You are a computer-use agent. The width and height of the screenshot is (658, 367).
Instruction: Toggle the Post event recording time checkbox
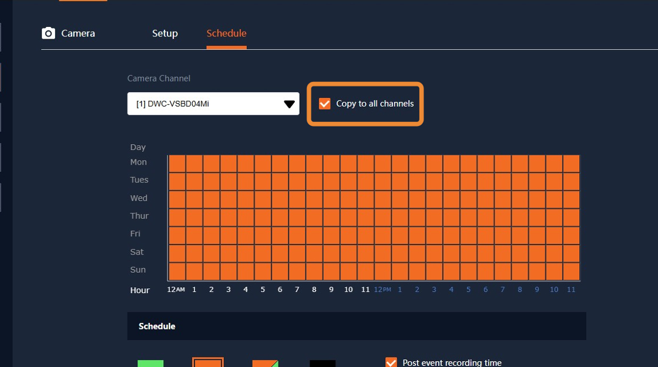tap(391, 362)
